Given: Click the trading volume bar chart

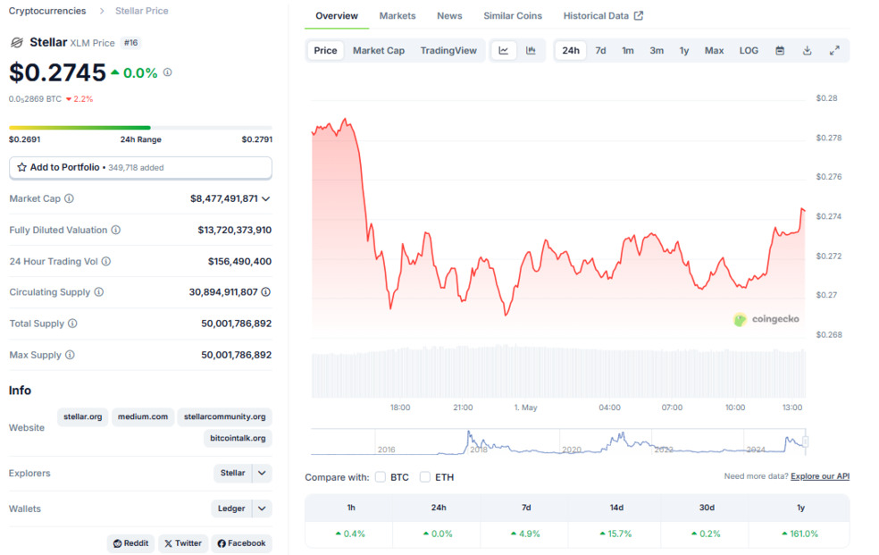Looking at the screenshot, I should click(558, 372).
